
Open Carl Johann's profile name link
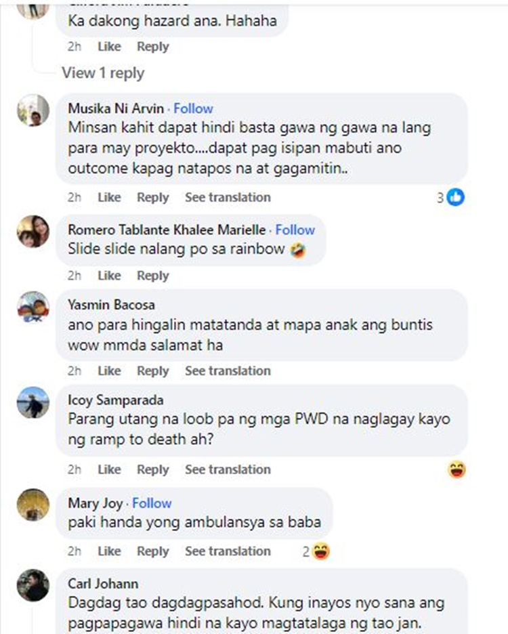click(x=103, y=583)
